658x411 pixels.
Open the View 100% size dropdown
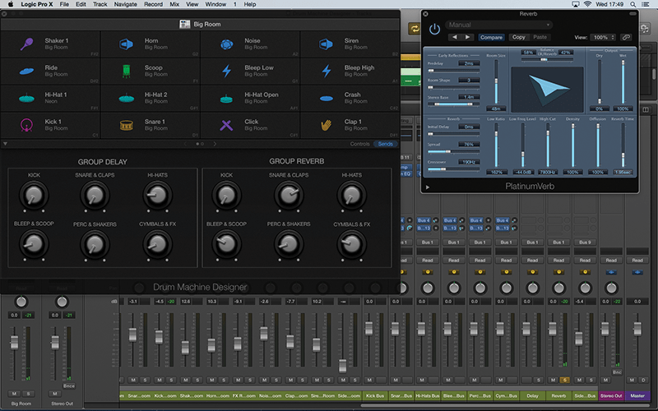coord(603,37)
